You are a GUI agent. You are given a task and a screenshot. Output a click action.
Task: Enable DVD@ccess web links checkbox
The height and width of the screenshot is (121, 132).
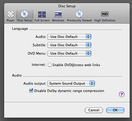50,65
